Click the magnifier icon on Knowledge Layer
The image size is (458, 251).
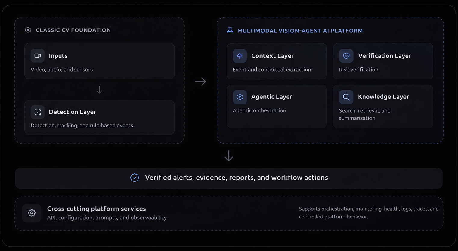coord(346,97)
